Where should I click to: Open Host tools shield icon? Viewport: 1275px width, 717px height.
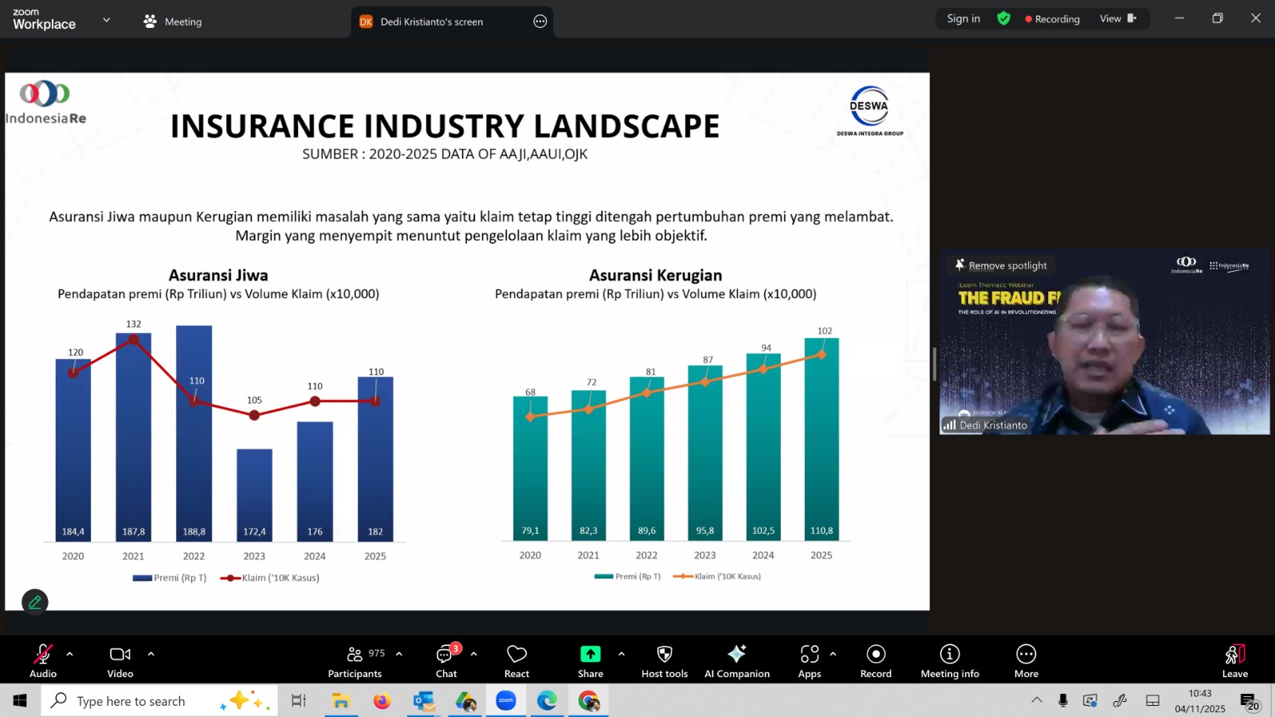tap(664, 660)
